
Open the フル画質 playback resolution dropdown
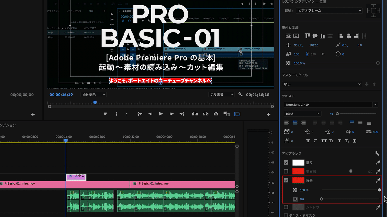221,95
